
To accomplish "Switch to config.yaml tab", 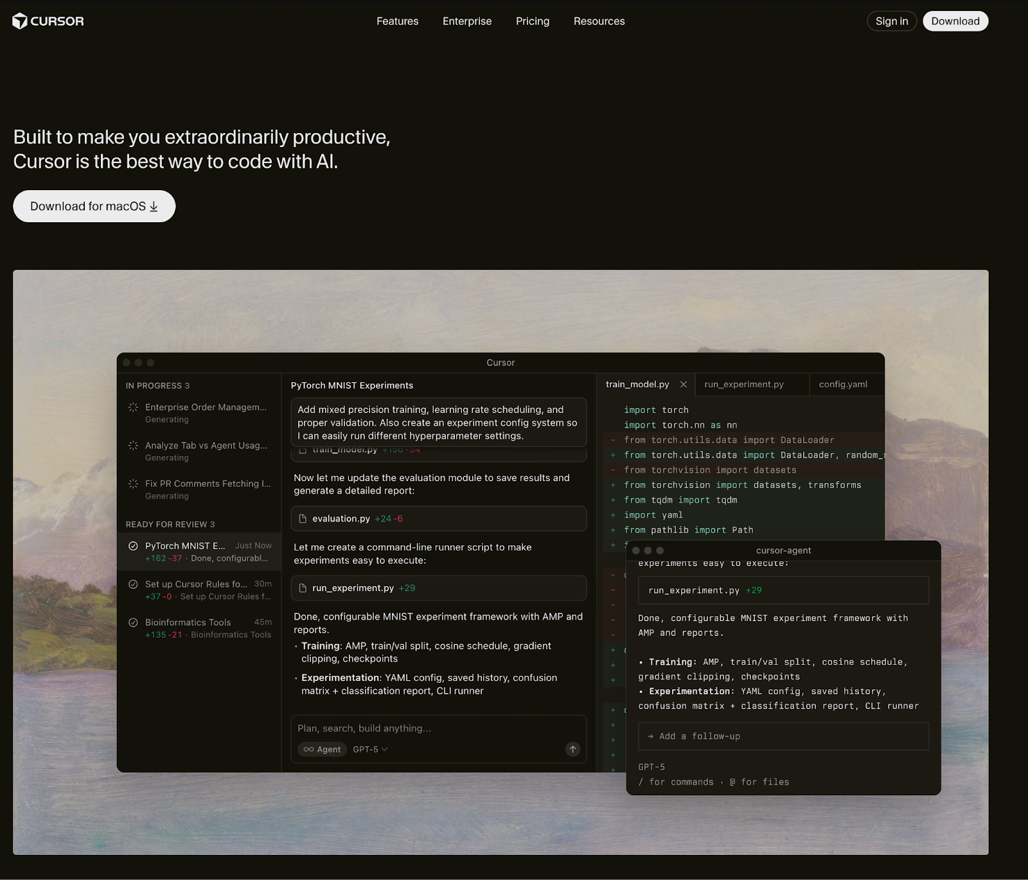I will pos(843,384).
